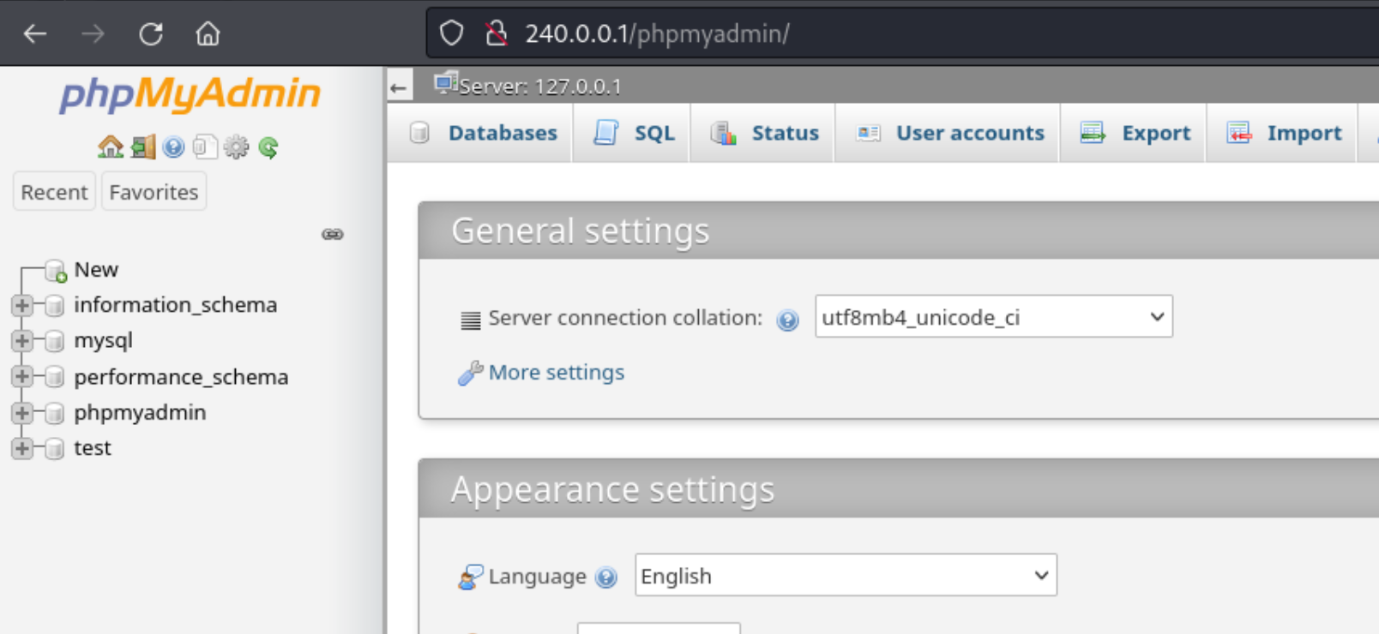Screen dimensions: 1379x634
Task: Select mysql database
Action: (x=103, y=341)
